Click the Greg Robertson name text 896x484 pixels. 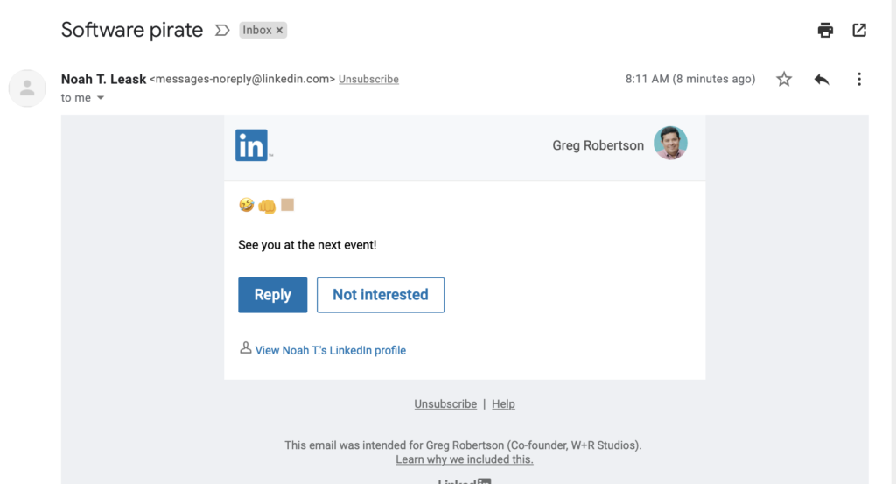click(x=598, y=145)
